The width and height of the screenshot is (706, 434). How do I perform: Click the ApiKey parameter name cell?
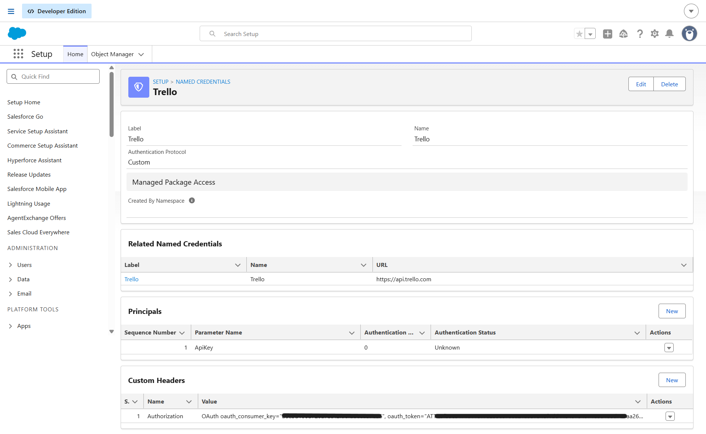click(x=204, y=347)
